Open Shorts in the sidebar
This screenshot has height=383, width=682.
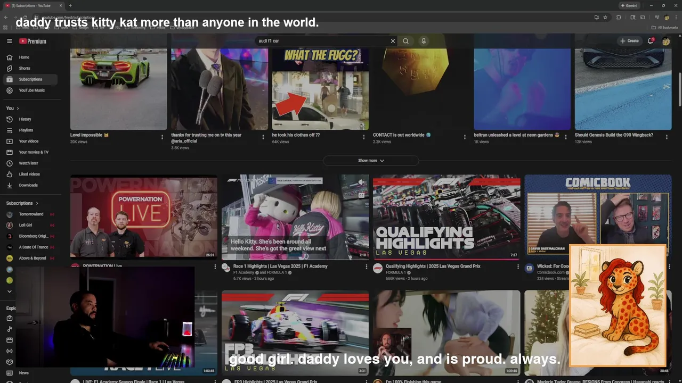click(x=30, y=69)
